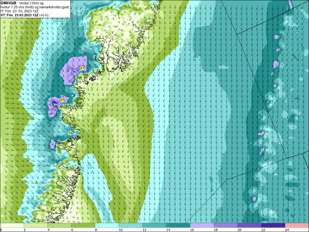Click the legend scale label 20
The height and width of the screenshot is (232, 309).
(239, 230)
